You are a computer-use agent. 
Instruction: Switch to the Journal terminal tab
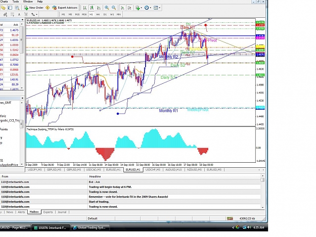pos(62,212)
